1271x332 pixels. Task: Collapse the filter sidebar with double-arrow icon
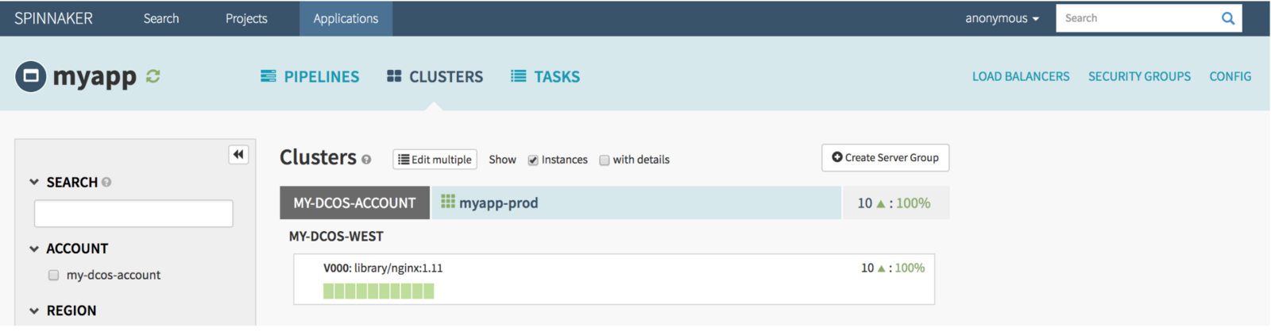point(238,154)
